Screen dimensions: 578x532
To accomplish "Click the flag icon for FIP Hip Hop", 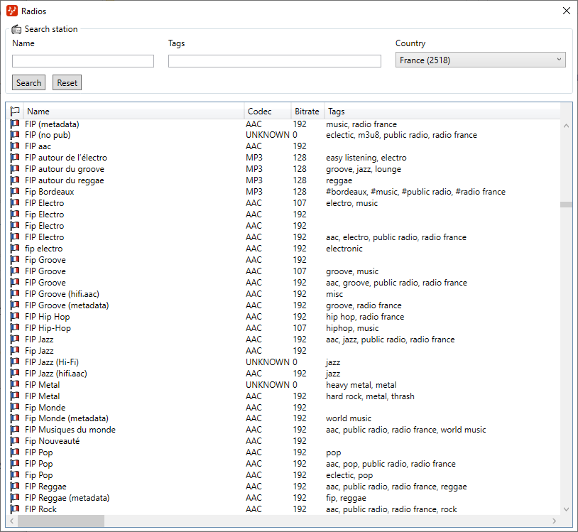I will 15,317.
